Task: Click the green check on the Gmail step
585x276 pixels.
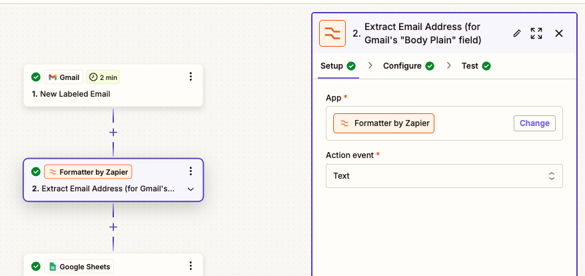Action: 36,77
